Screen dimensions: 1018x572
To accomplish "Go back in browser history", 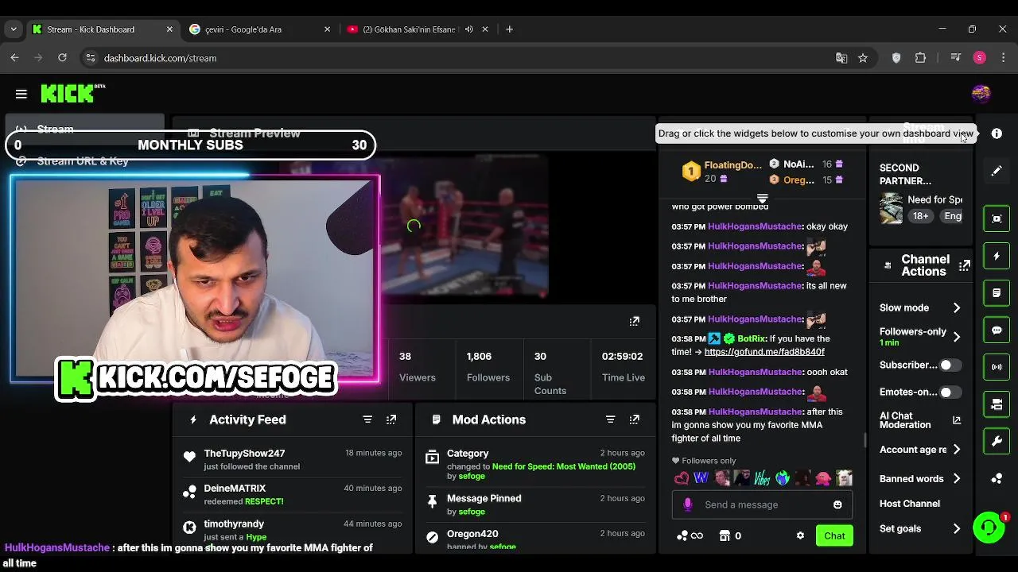I will pyautogui.click(x=14, y=58).
